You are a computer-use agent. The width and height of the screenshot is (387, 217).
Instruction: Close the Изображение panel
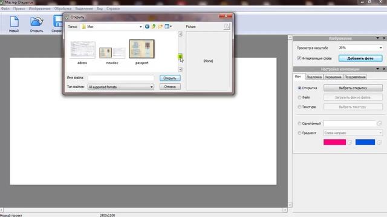pyautogui.click(x=384, y=38)
